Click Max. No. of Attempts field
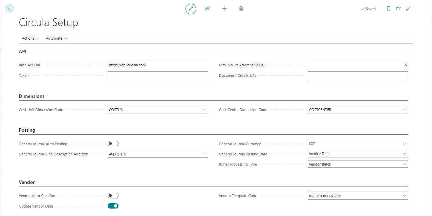The image size is (432, 216). point(358,65)
